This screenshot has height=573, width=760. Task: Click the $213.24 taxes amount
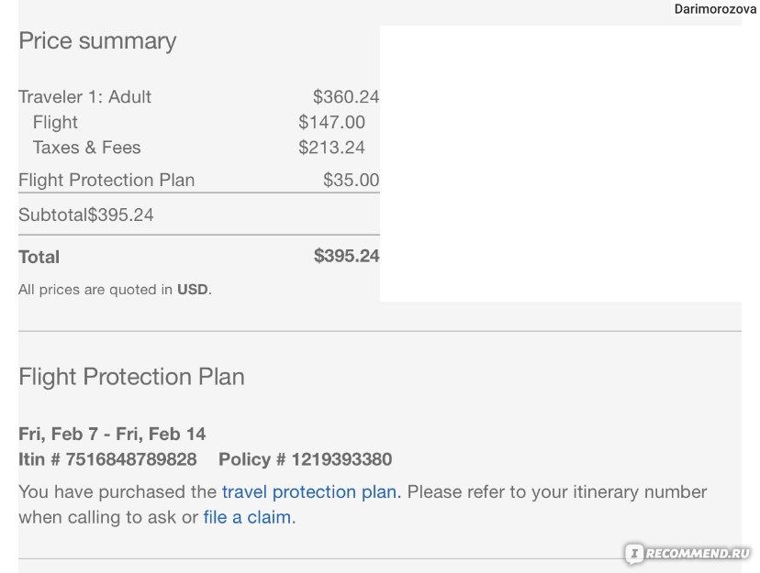(x=331, y=148)
